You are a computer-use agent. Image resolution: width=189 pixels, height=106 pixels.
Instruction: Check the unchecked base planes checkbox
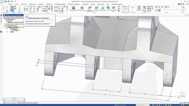pyautogui.click(x=6, y=24)
